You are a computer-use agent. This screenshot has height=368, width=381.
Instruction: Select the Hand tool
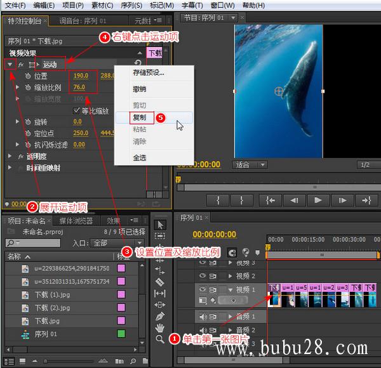pyautogui.click(x=160, y=328)
